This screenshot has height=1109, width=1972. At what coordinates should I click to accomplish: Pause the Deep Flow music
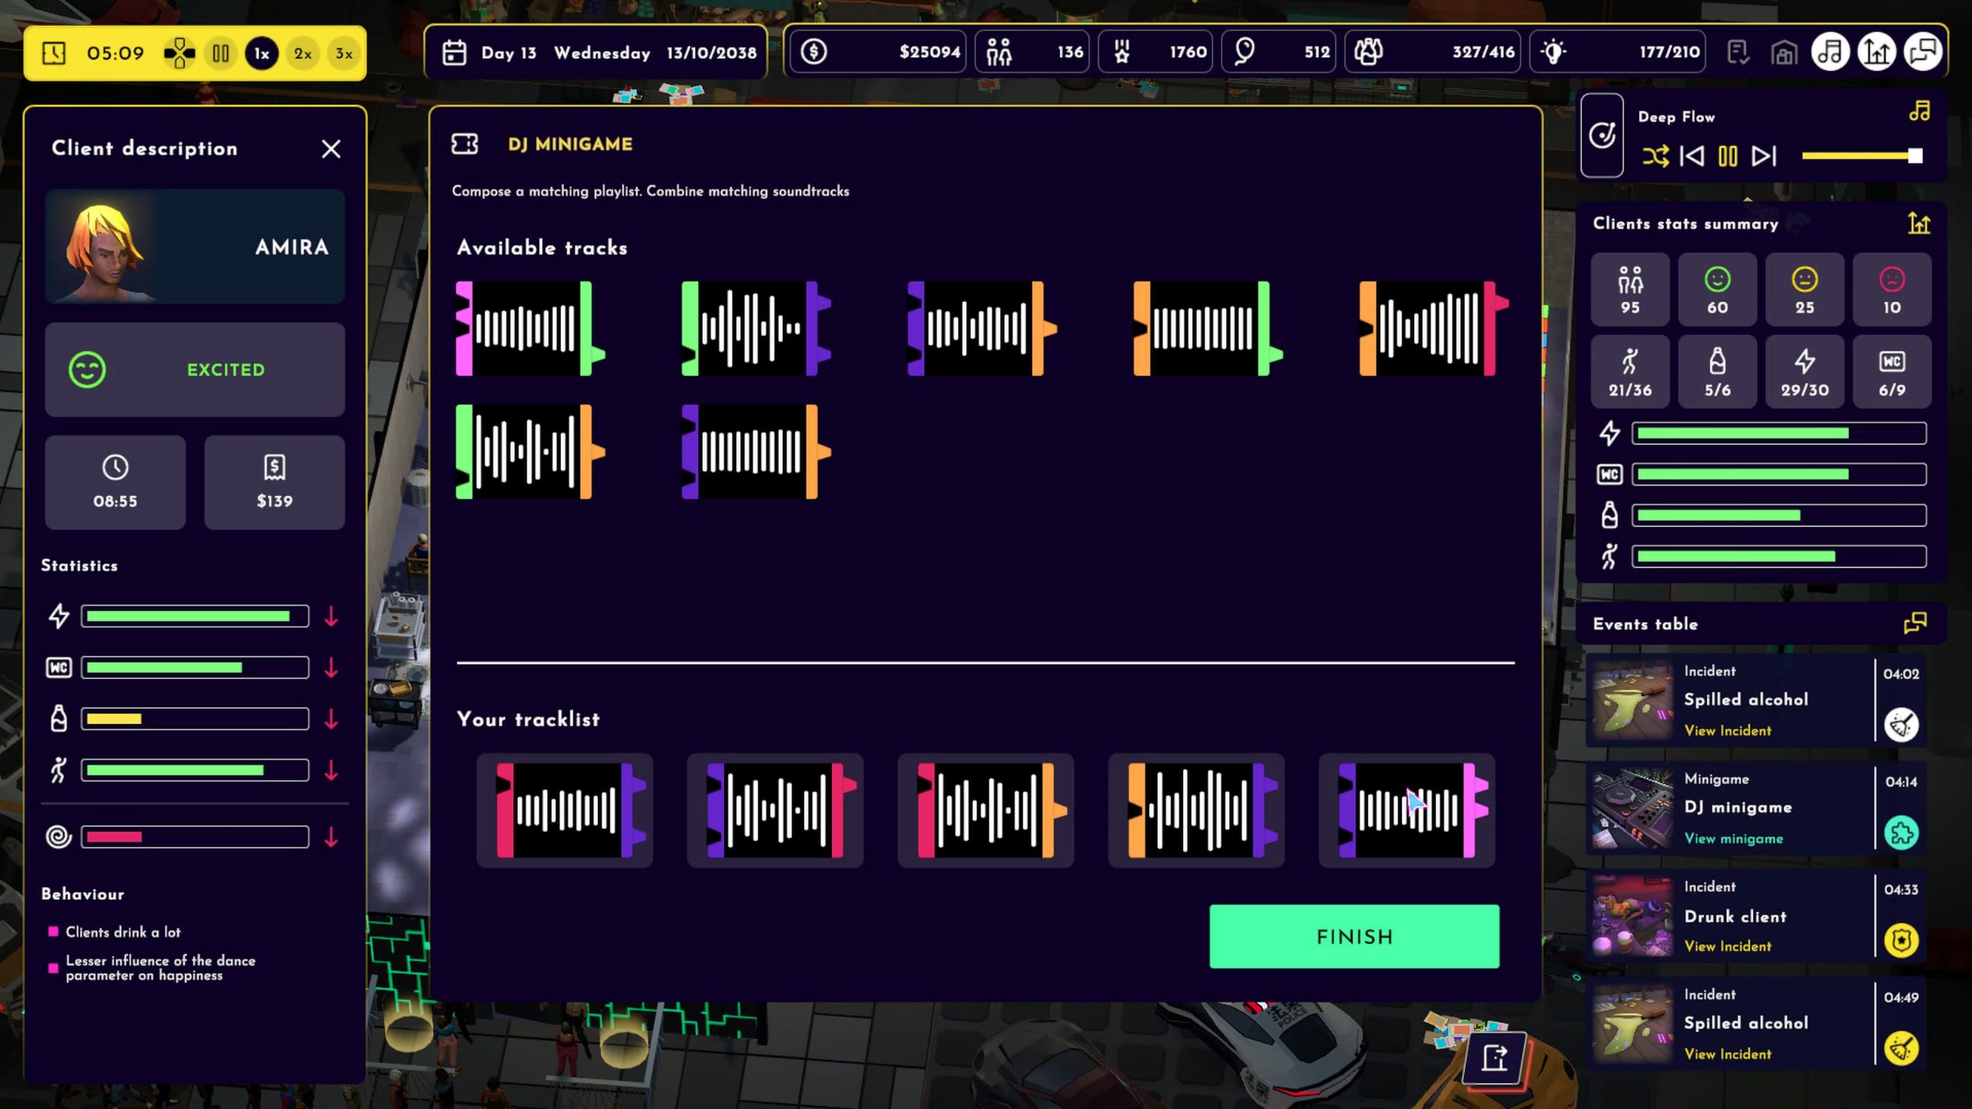(x=1727, y=156)
